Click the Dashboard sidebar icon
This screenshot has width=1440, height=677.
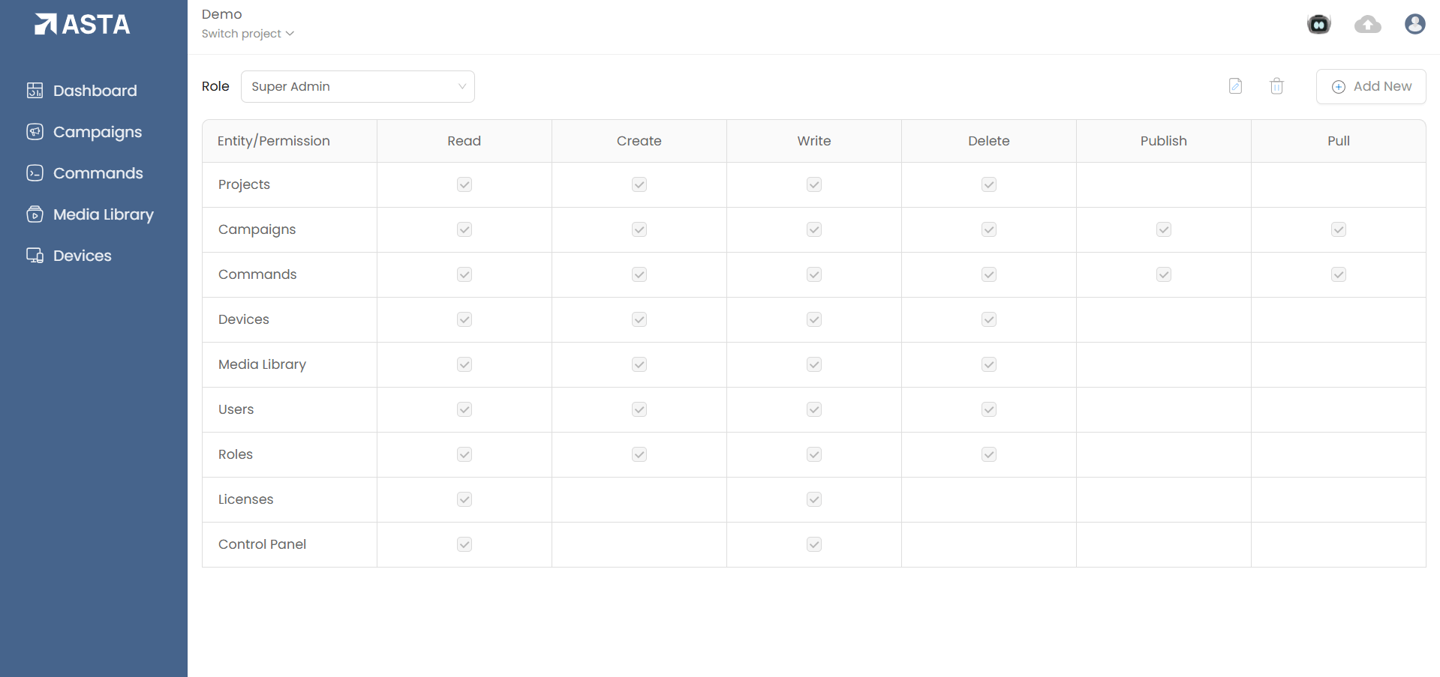[x=35, y=91]
